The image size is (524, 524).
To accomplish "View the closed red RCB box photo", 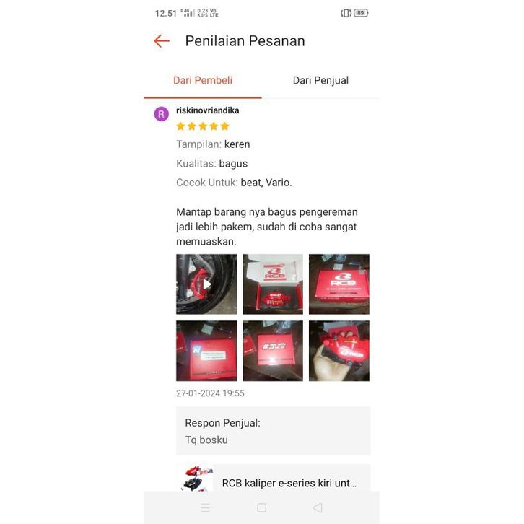I will 339,284.
